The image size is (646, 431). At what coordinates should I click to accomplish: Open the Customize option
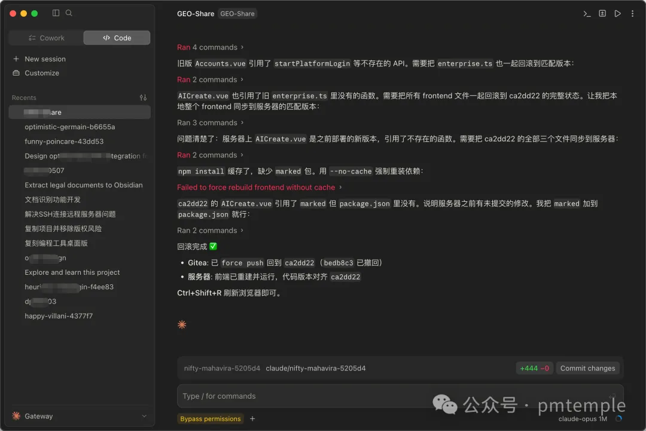coord(42,73)
